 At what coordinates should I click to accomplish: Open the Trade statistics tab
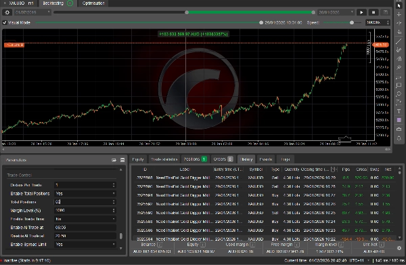coord(164,159)
